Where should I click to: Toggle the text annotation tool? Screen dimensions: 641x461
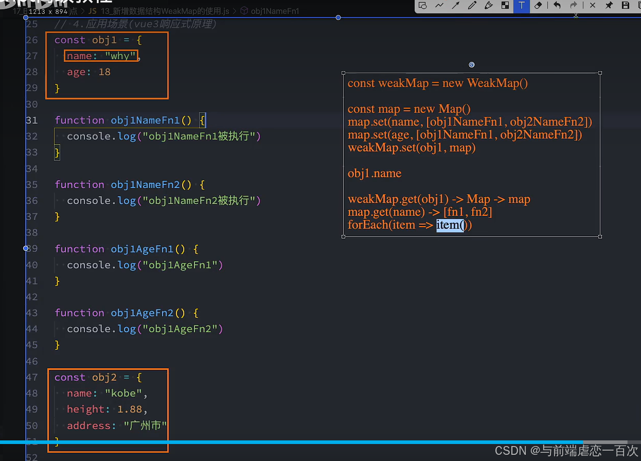tap(522, 6)
